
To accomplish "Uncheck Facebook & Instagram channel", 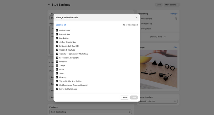I will pyautogui.click(x=57, y=58).
